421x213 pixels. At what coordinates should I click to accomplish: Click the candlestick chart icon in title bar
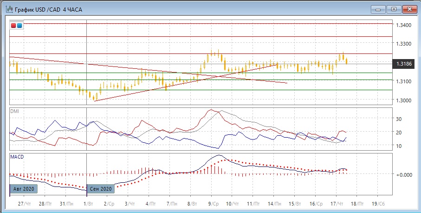click(8, 9)
